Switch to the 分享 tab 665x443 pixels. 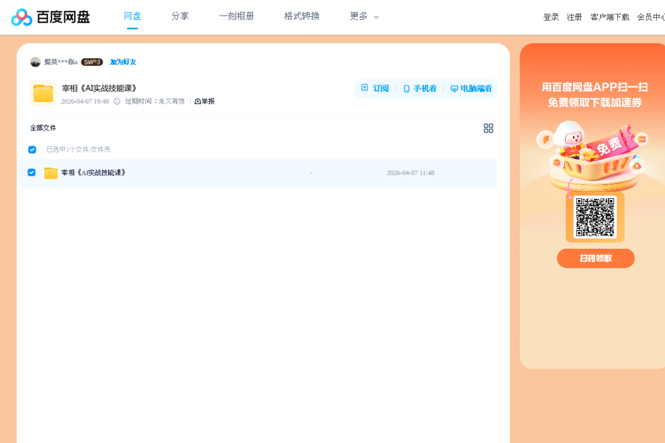(x=180, y=16)
